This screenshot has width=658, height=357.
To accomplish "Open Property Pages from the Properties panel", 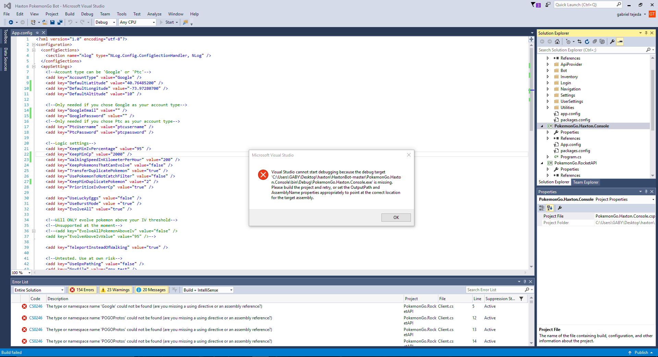I will 560,208.
